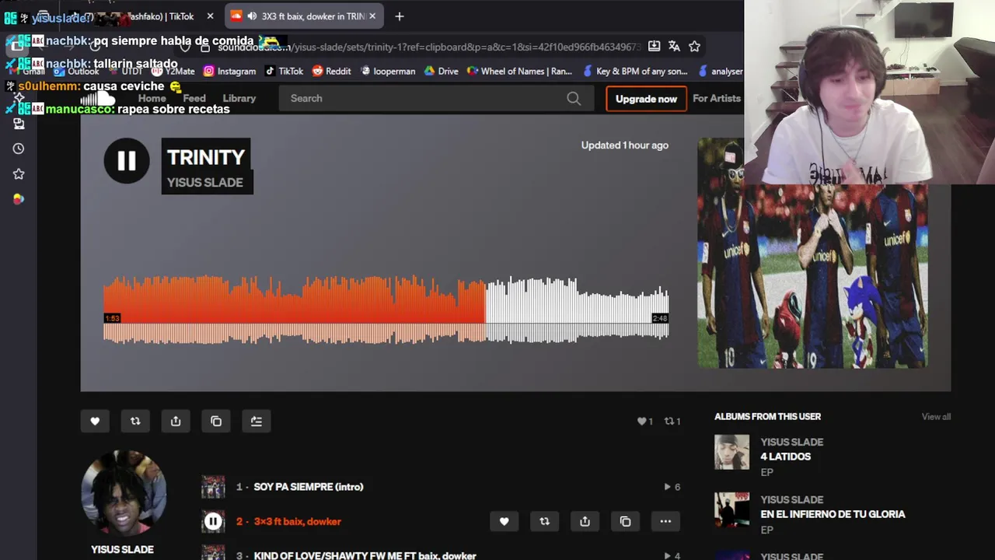
Task: Mute the SoundCloud tab via speaker icon
Action: click(x=251, y=16)
